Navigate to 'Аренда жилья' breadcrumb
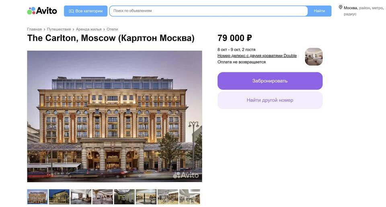This screenshot has height=207, width=386. coord(88,29)
